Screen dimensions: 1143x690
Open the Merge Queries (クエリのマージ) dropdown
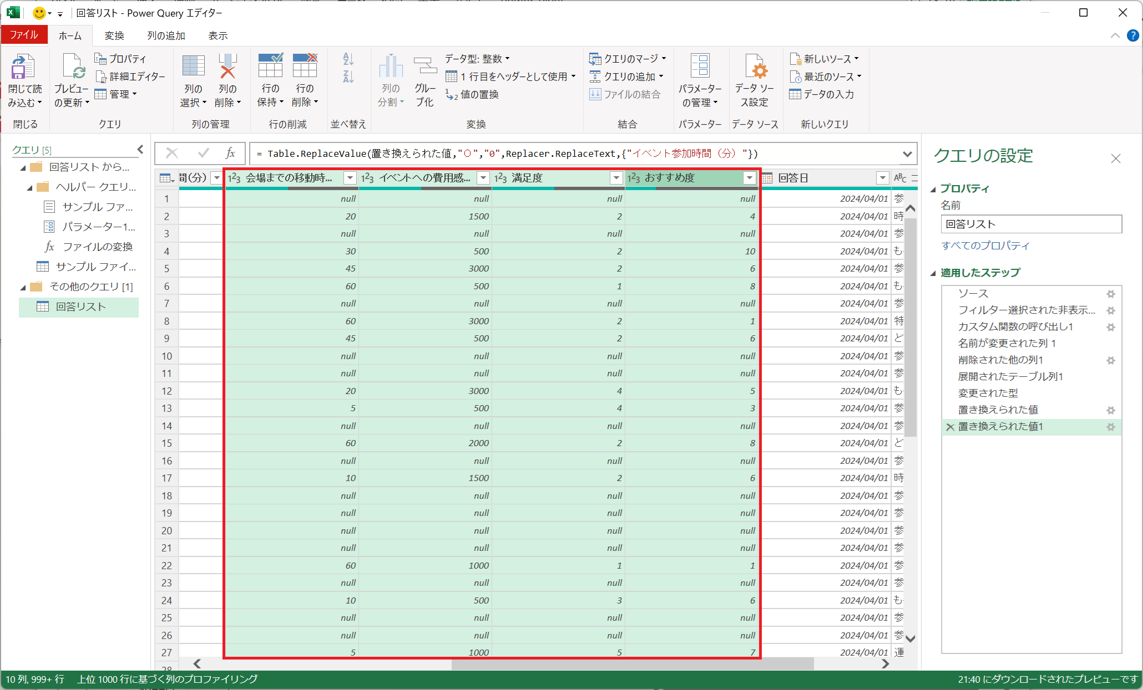628,59
